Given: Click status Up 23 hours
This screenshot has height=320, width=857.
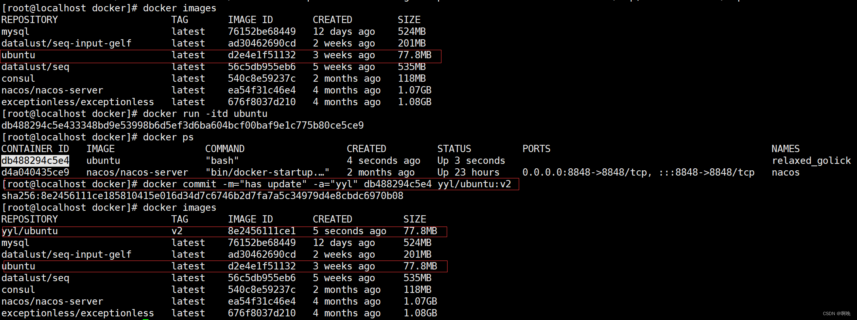Looking at the screenshot, I should point(468,172).
